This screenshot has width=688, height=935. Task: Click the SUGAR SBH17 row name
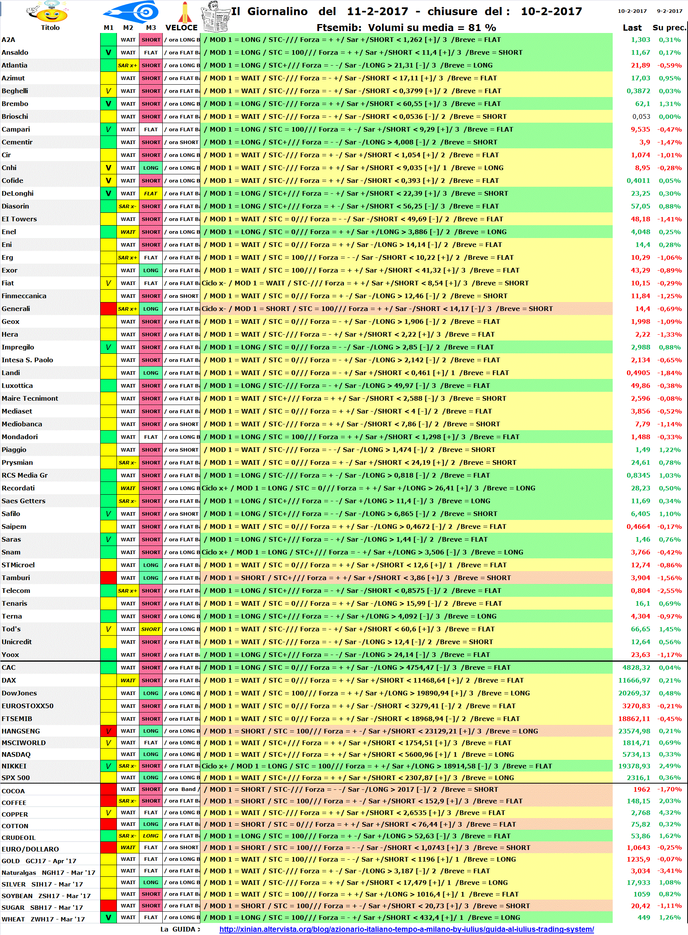[42, 907]
